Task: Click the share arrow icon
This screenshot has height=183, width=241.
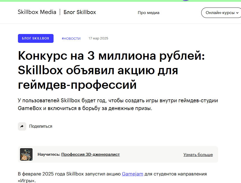Action: 22,126
